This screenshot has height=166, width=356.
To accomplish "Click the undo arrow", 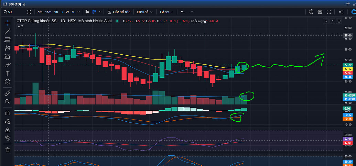I will point(183,12).
